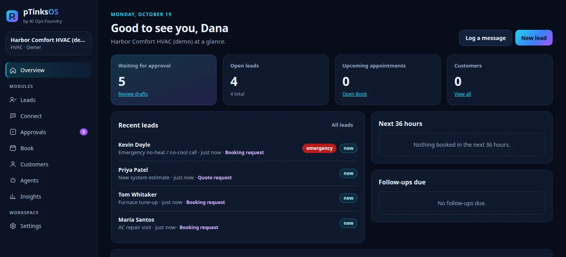Click the Approvals checkbox icon in sidebar

(x=13, y=132)
